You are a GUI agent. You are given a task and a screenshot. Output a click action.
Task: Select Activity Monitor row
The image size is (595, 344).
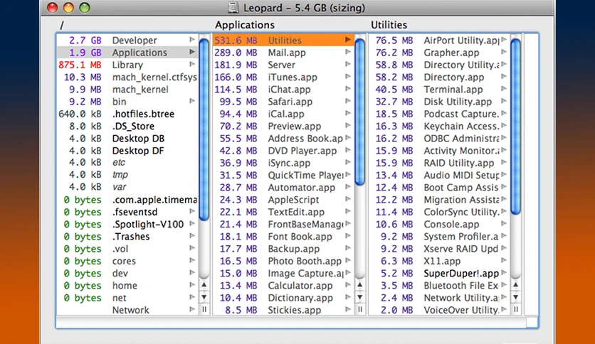click(439, 151)
